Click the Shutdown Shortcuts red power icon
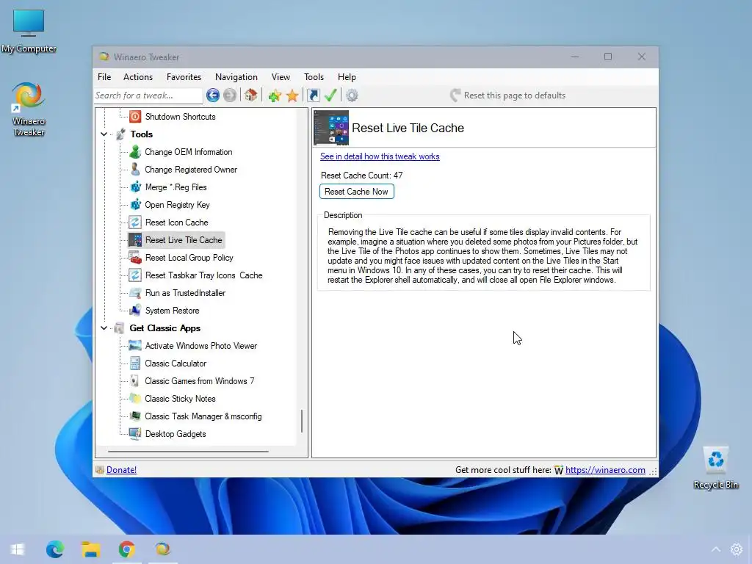The image size is (752, 564). (135, 117)
